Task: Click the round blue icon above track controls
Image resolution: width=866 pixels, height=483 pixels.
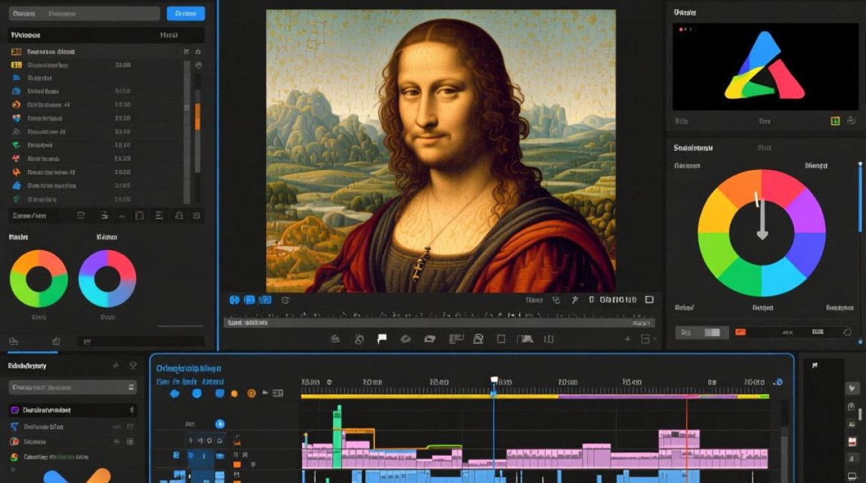Action: tap(220, 424)
